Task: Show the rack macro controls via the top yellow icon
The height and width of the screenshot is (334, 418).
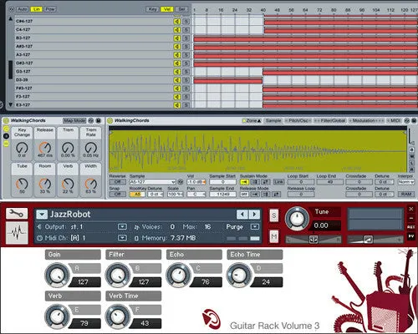Action: [6, 129]
